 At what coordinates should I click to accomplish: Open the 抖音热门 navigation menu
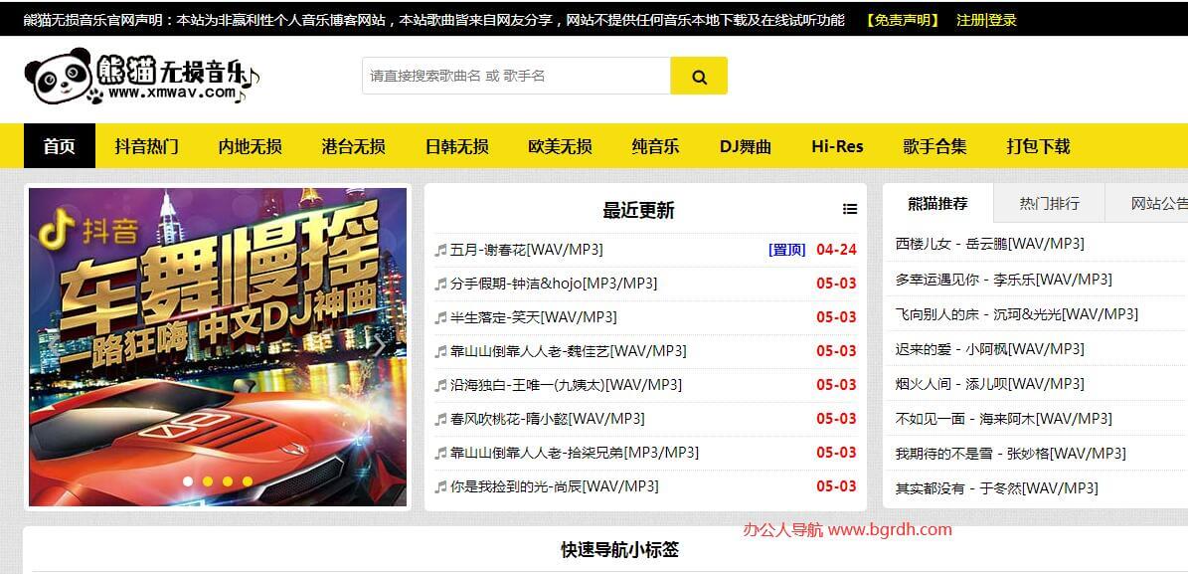pos(146,146)
